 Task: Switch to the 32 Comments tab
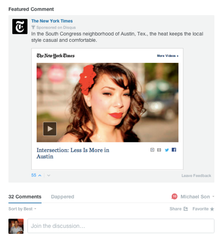25,197
